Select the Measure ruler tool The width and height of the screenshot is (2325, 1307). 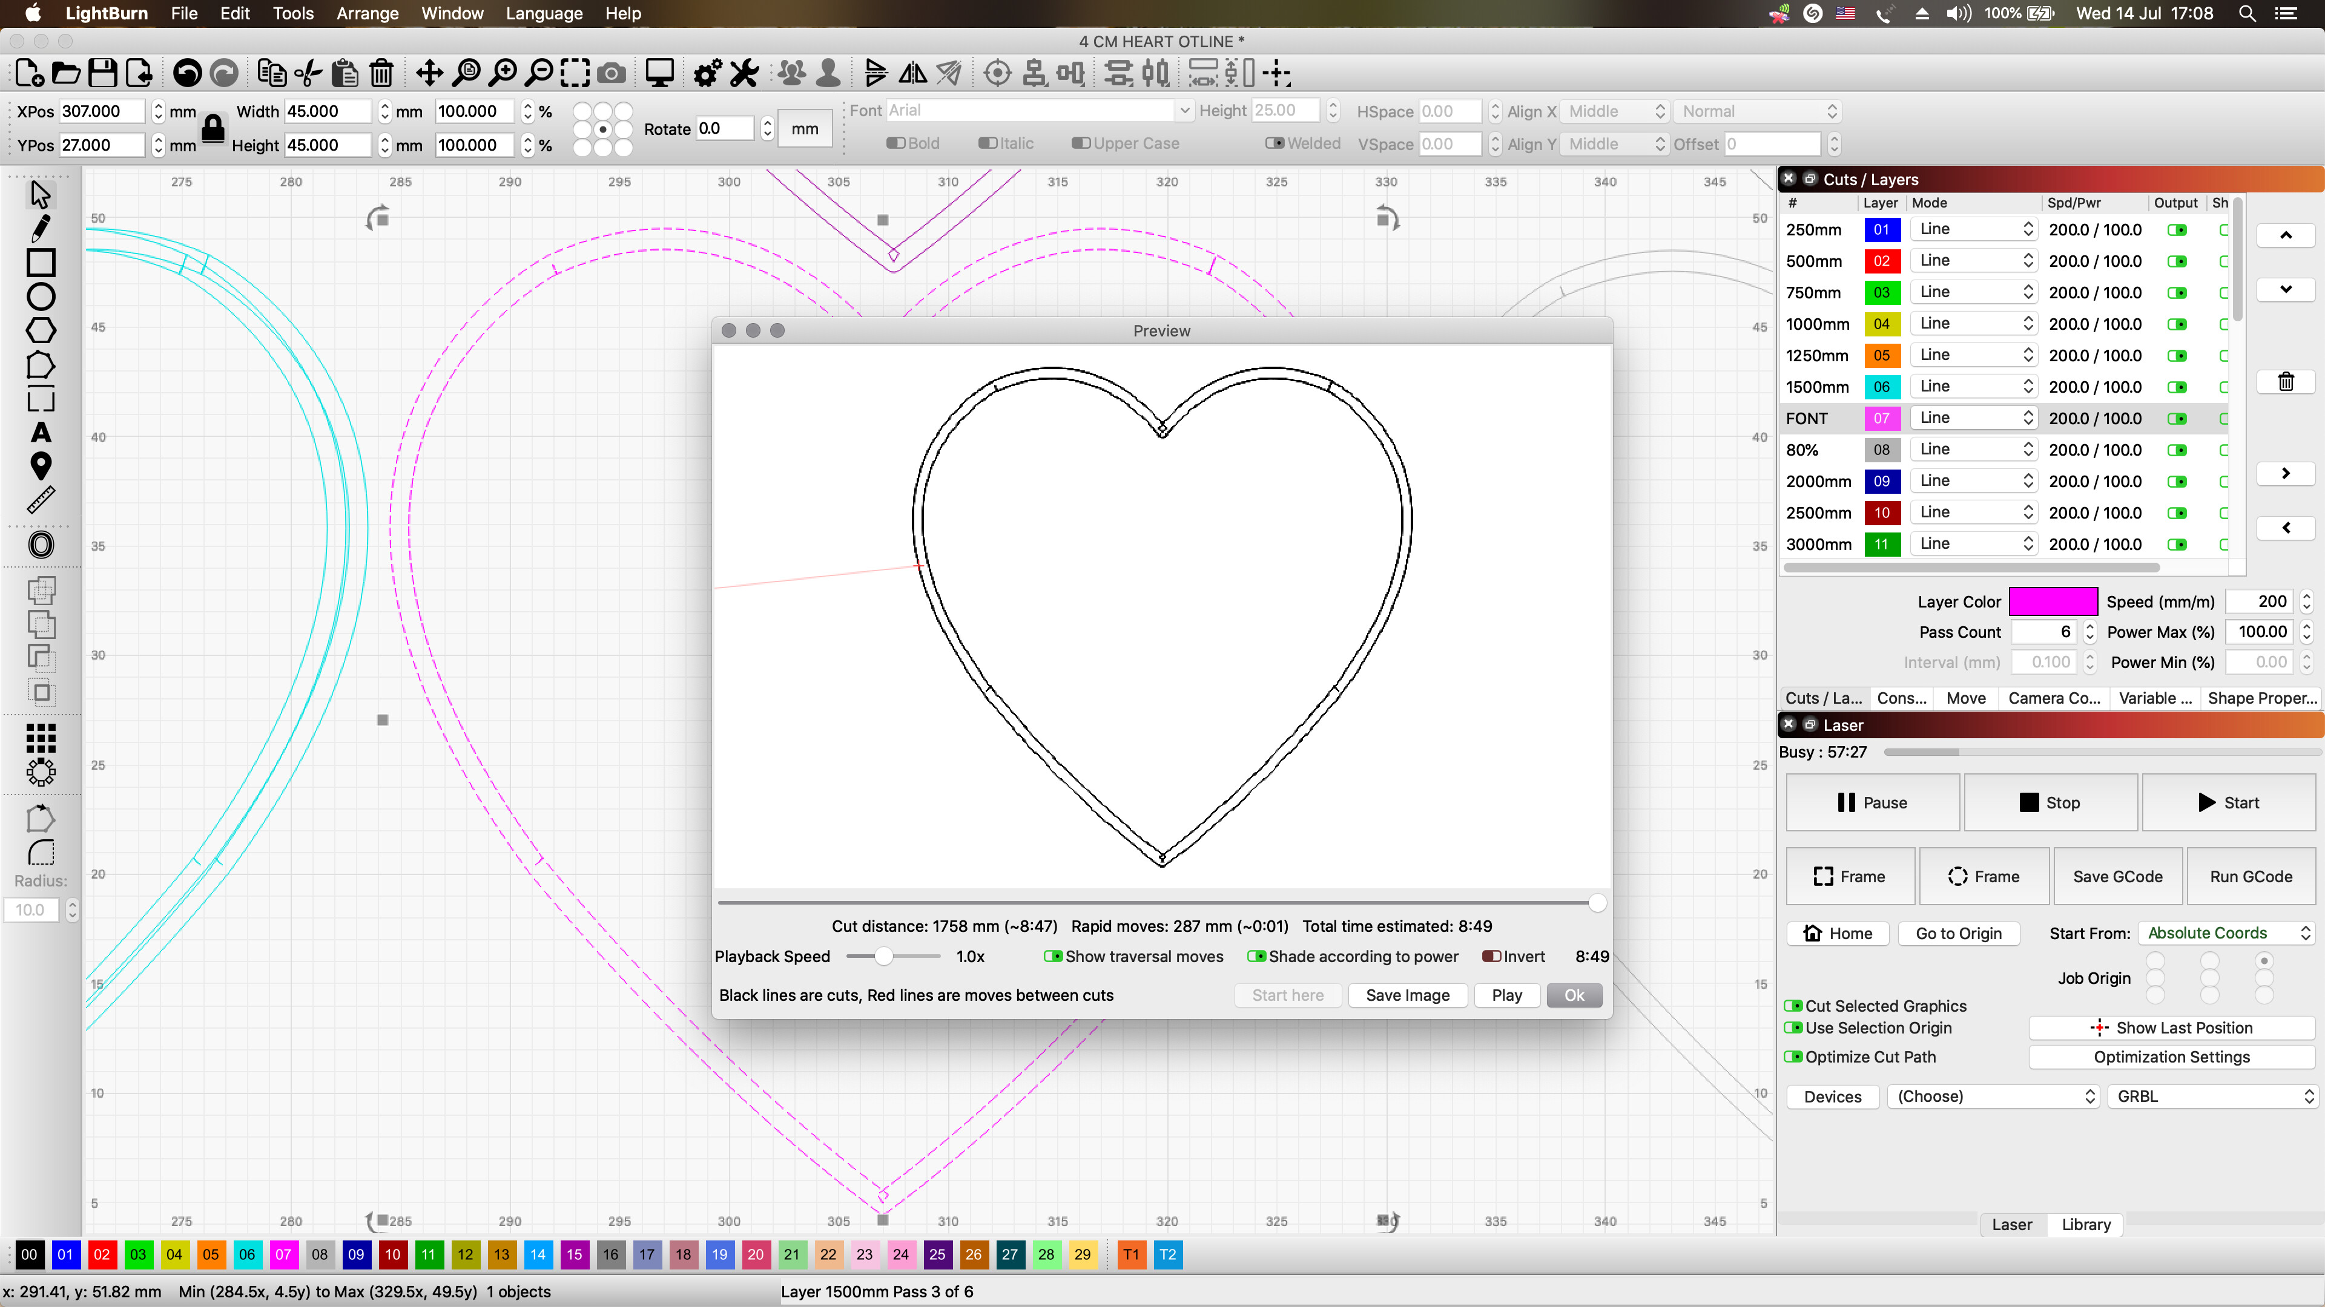(x=41, y=499)
